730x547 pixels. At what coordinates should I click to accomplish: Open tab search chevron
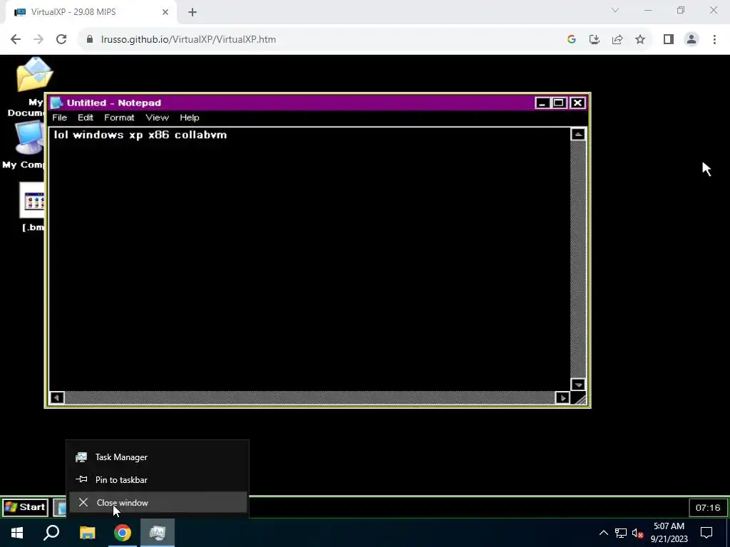tap(615, 10)
